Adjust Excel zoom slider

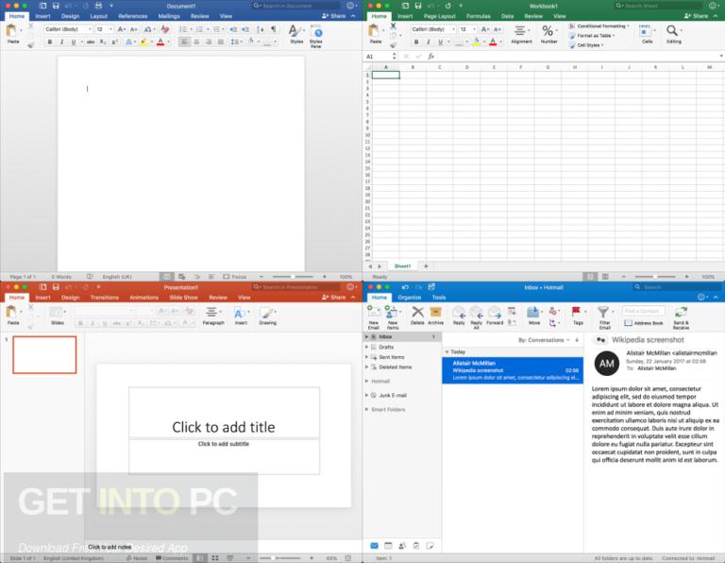[x=655, y=277]
